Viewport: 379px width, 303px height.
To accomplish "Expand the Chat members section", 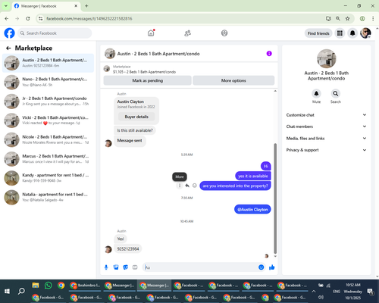I will click(x=326, y=127).
